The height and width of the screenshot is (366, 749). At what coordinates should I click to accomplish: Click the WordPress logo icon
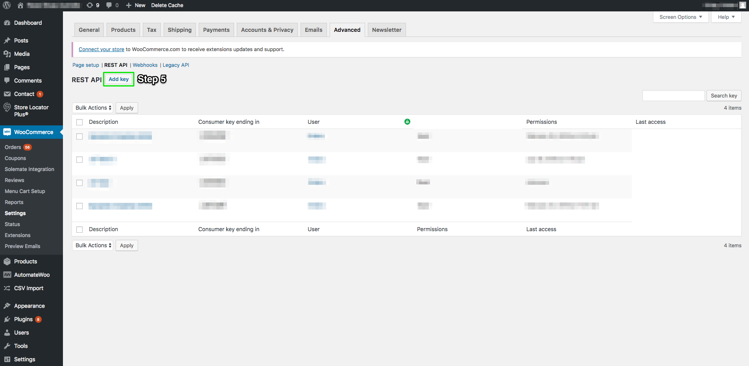tap(7, 5)
